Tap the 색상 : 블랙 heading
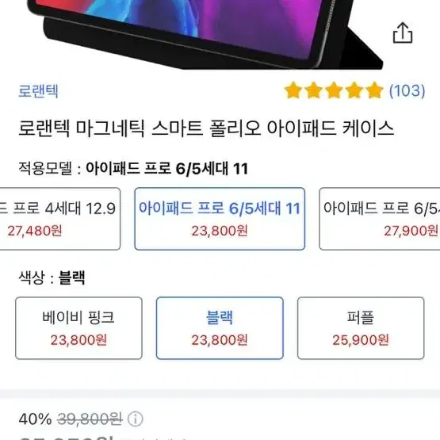Viewport: 440px width, 440px height. tap(52, 277)
